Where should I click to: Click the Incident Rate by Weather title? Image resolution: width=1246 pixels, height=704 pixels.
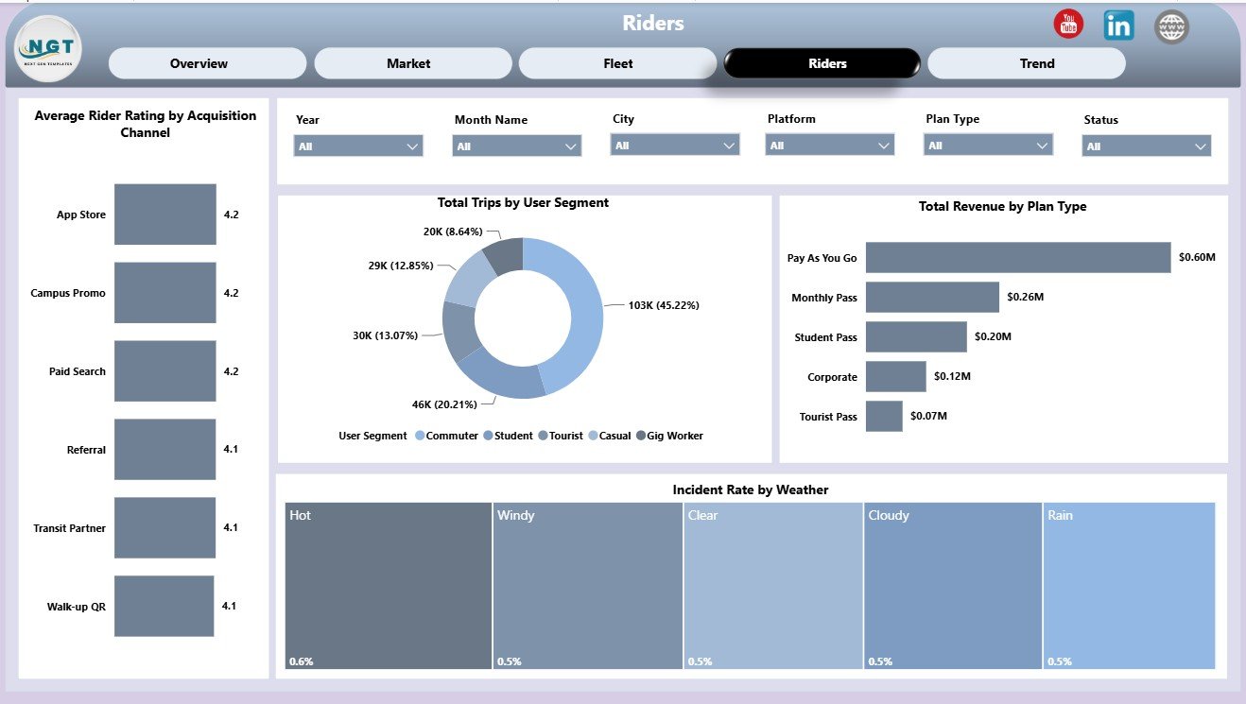coord(751,489)
